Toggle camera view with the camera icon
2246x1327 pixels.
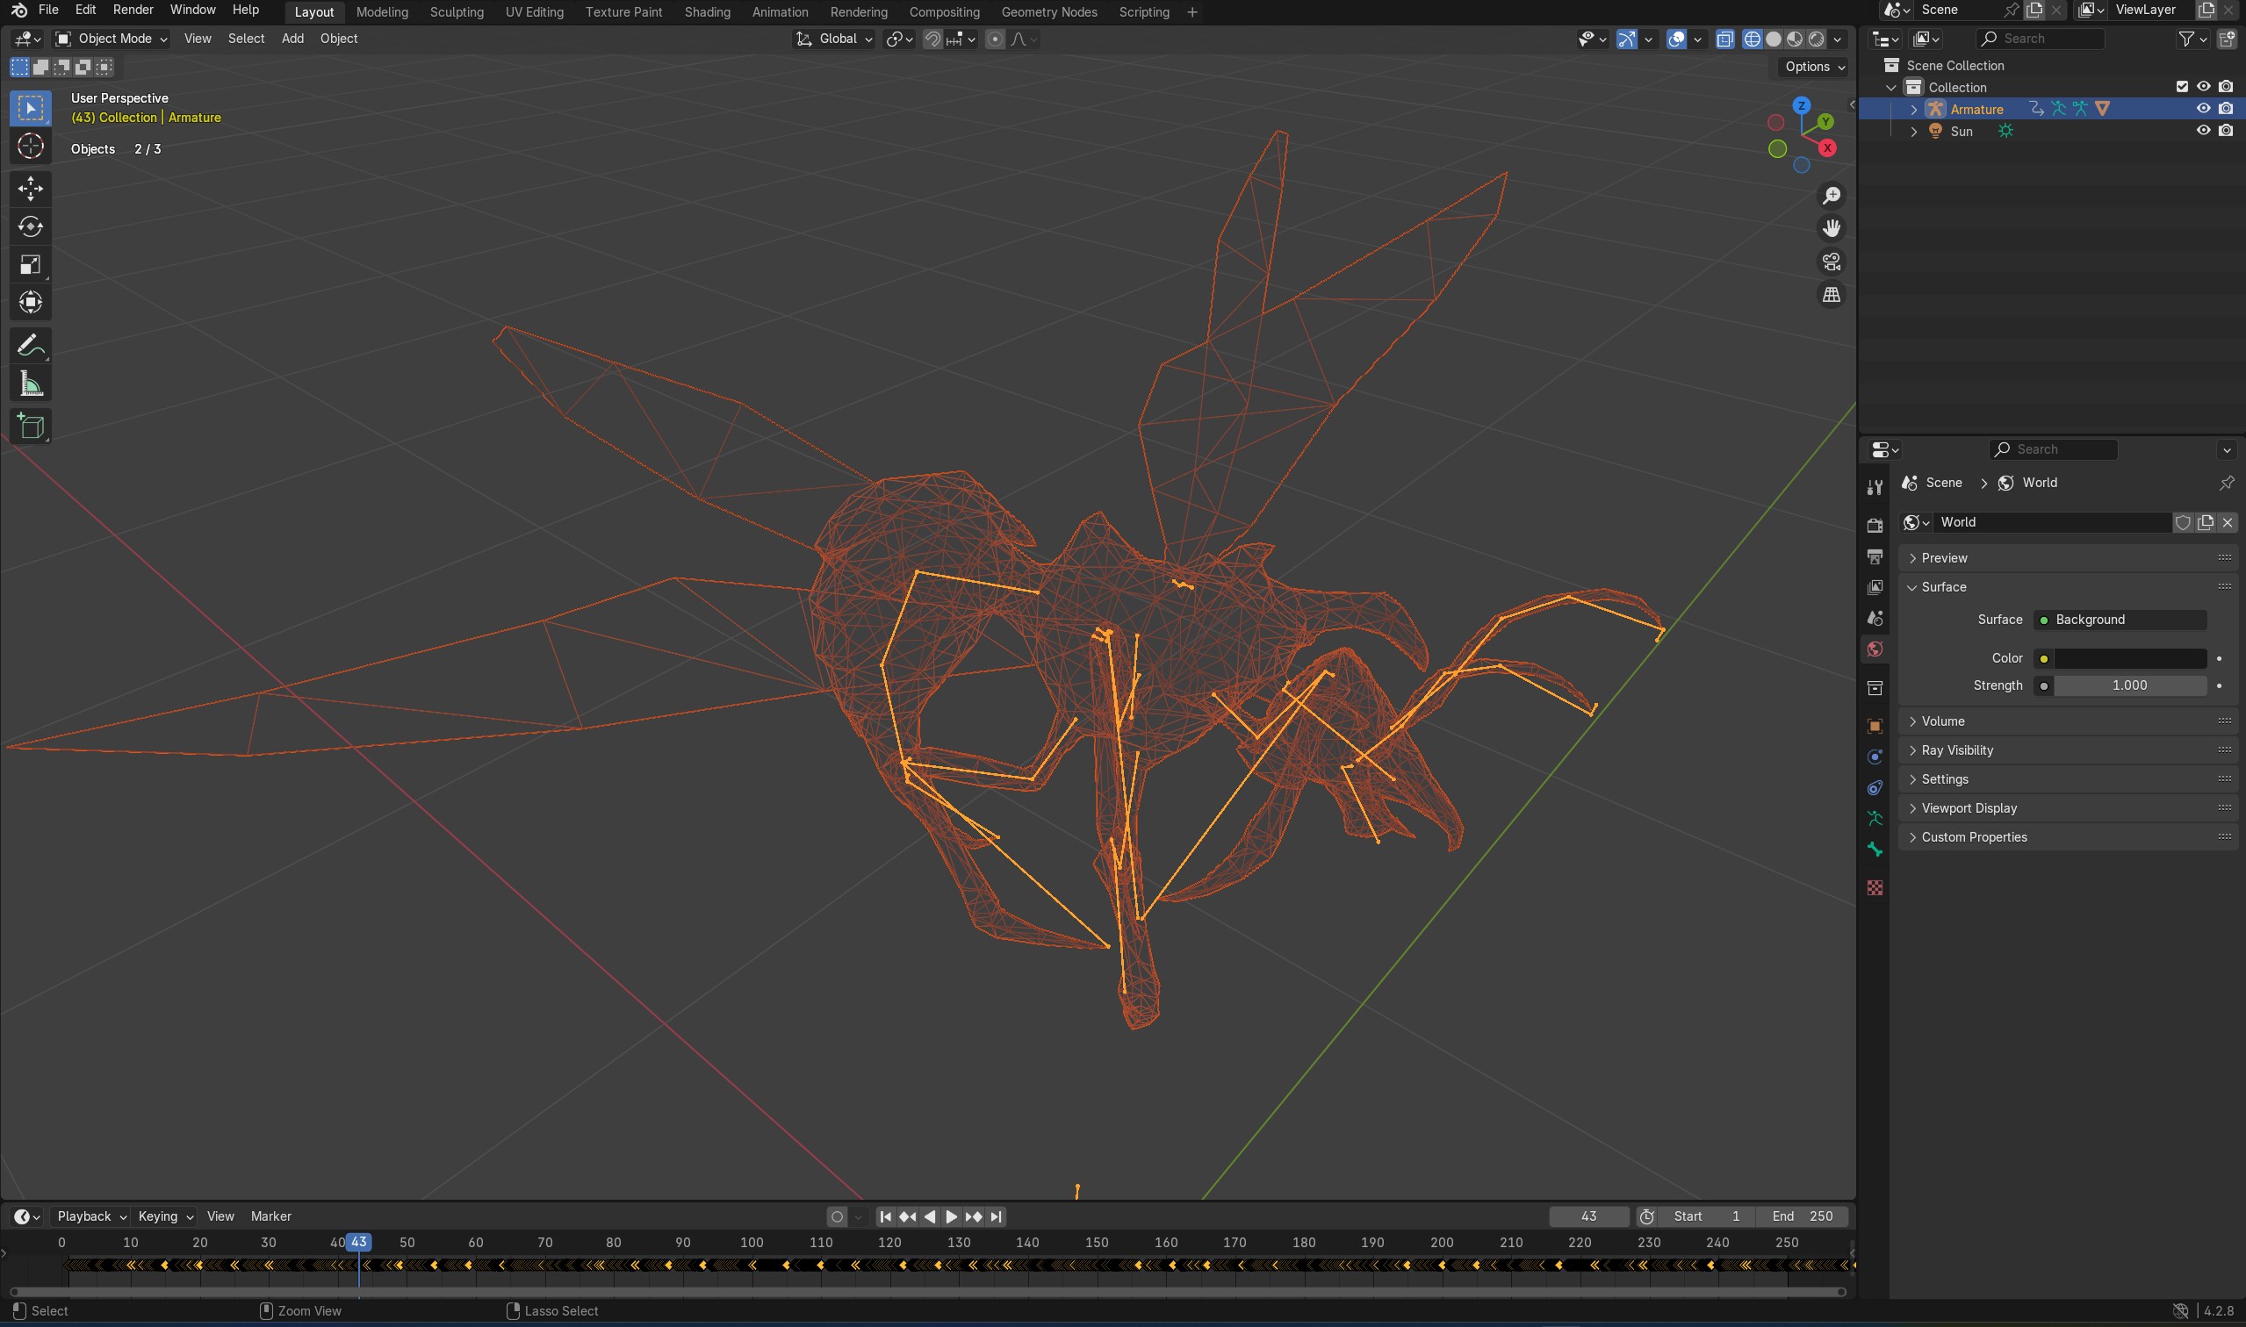(1831, 262)
